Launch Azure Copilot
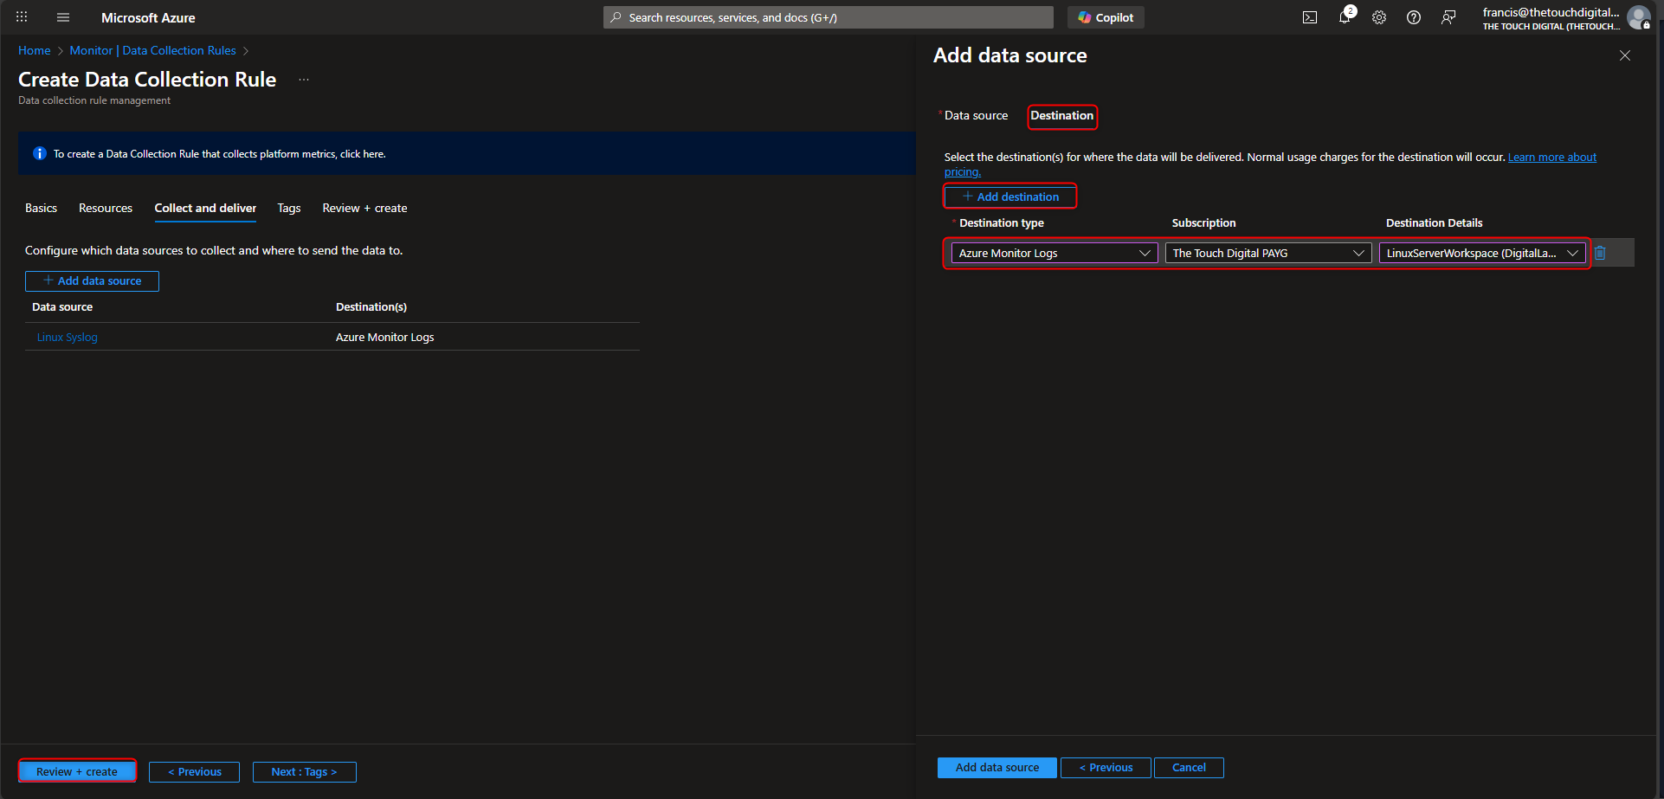Screen dimensions: 1664x799 [1106, 16]
